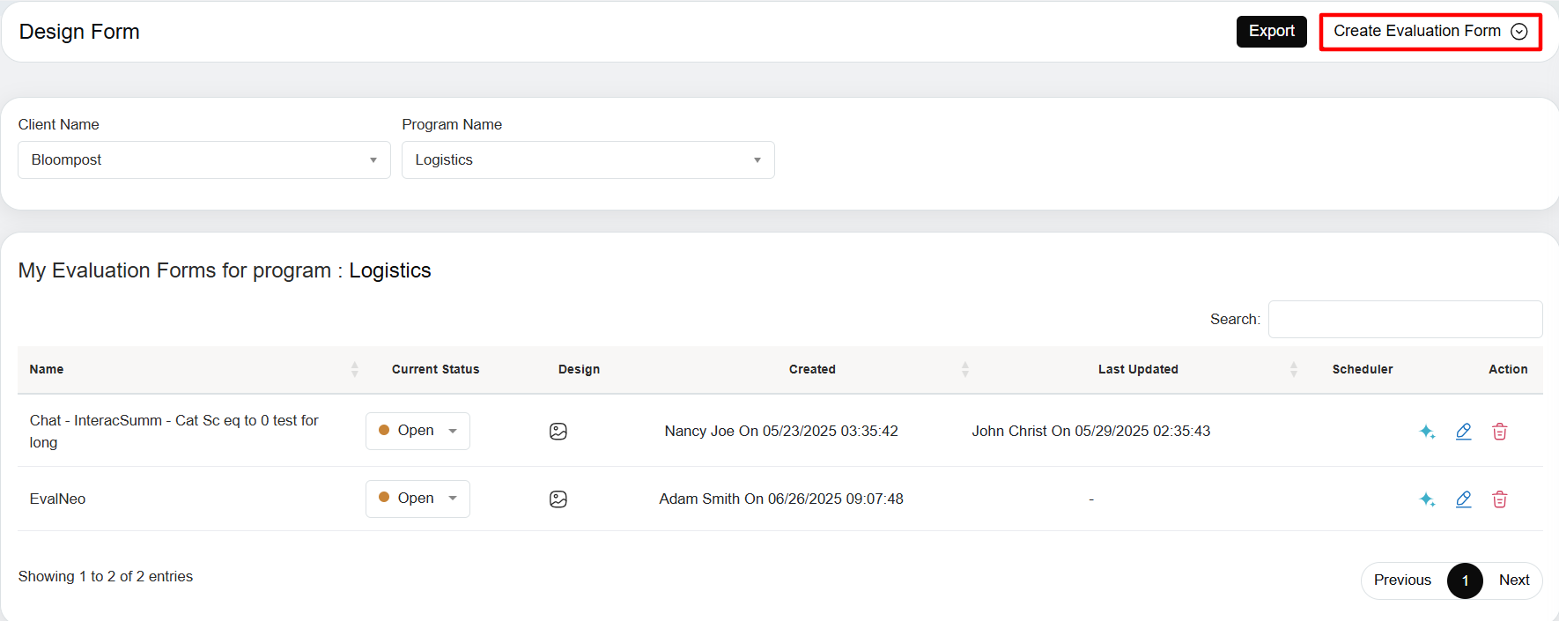Open design view icon for EvalNeo

[558, 499]
